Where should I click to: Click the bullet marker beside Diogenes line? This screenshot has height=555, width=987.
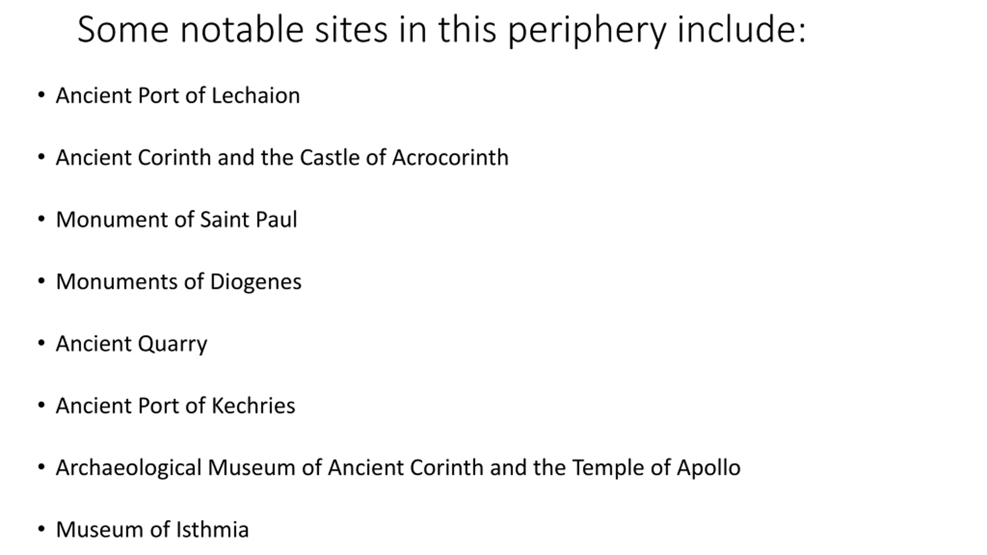(42, 281)
